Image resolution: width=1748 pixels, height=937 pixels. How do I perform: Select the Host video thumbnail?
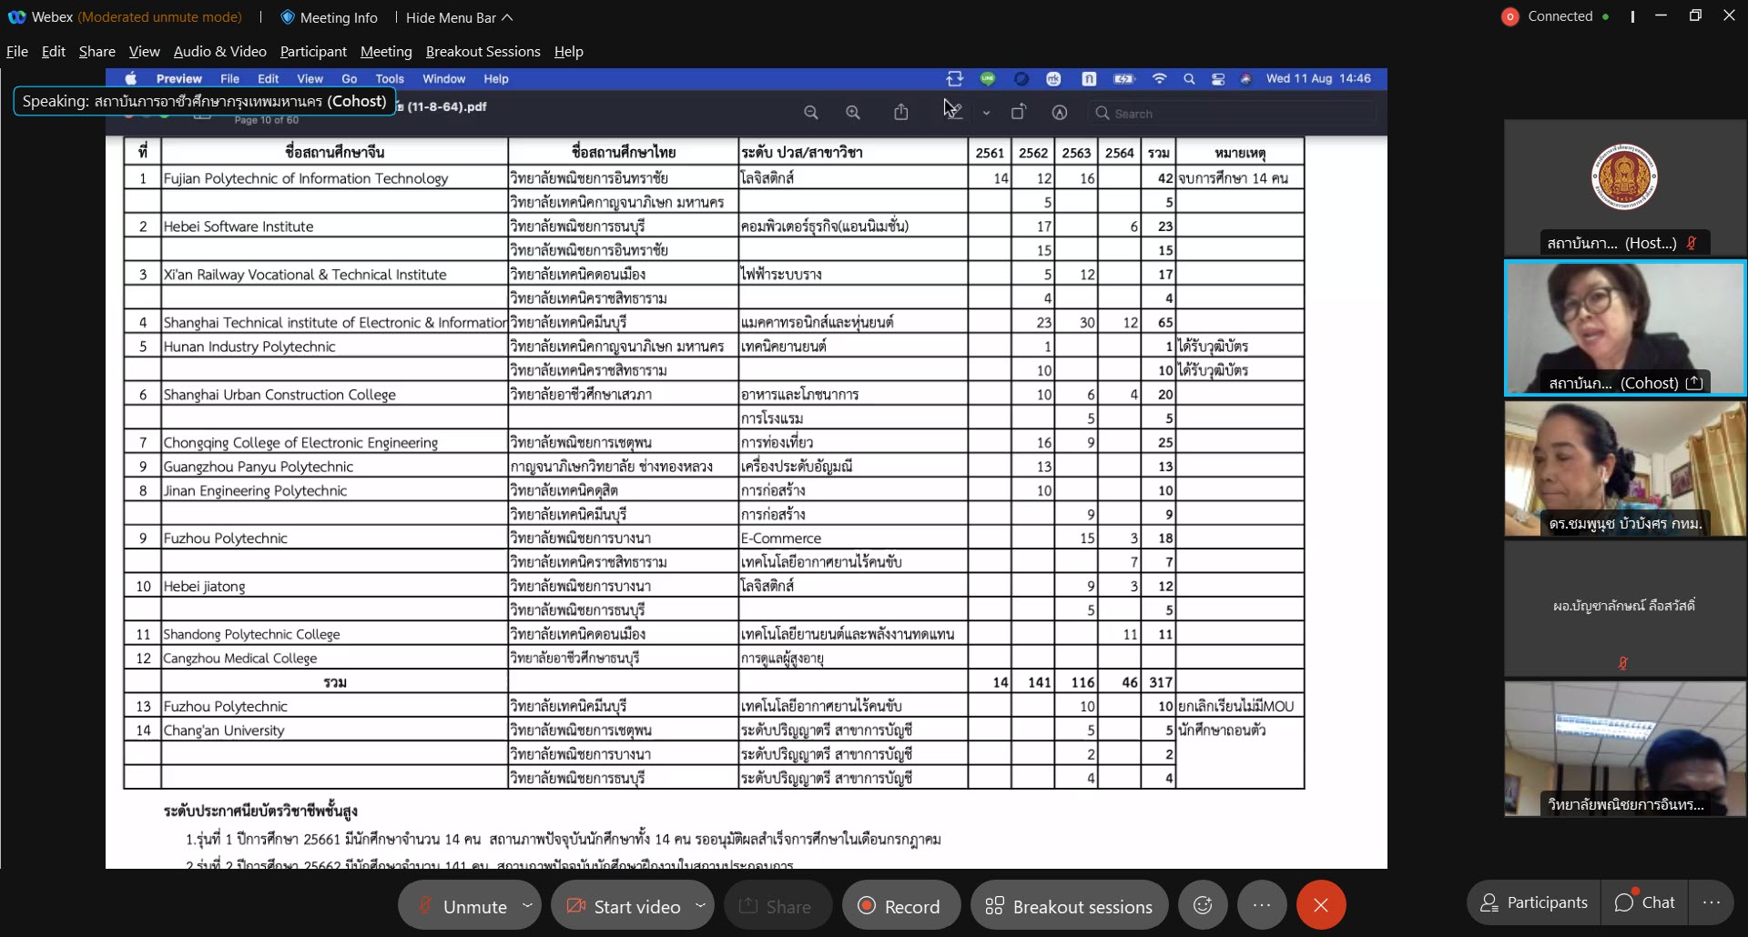(x=1624, y=187)
